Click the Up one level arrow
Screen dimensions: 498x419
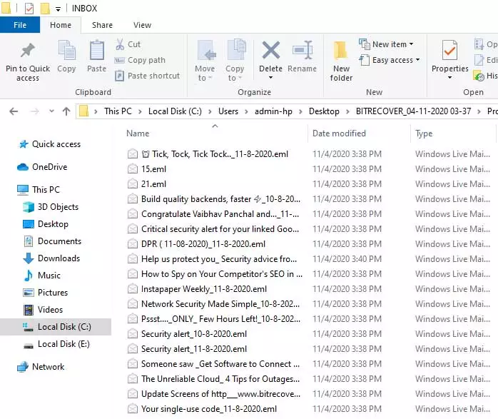pos(66,111)
